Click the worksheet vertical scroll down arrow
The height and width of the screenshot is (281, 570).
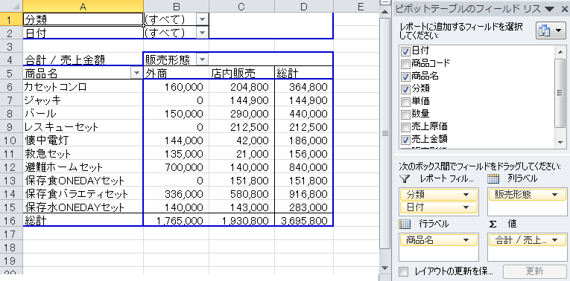point(385,268)
